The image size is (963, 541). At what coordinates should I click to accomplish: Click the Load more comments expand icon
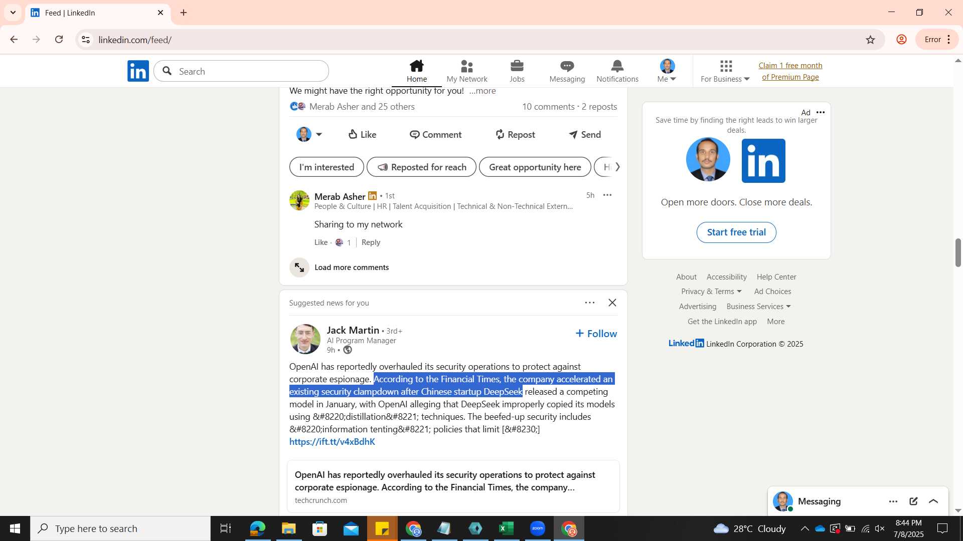[x=299, y=267]
